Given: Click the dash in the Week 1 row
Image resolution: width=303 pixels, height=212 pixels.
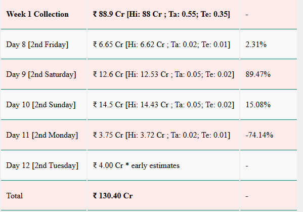Looking at the screenshot, I should (247, 15).
